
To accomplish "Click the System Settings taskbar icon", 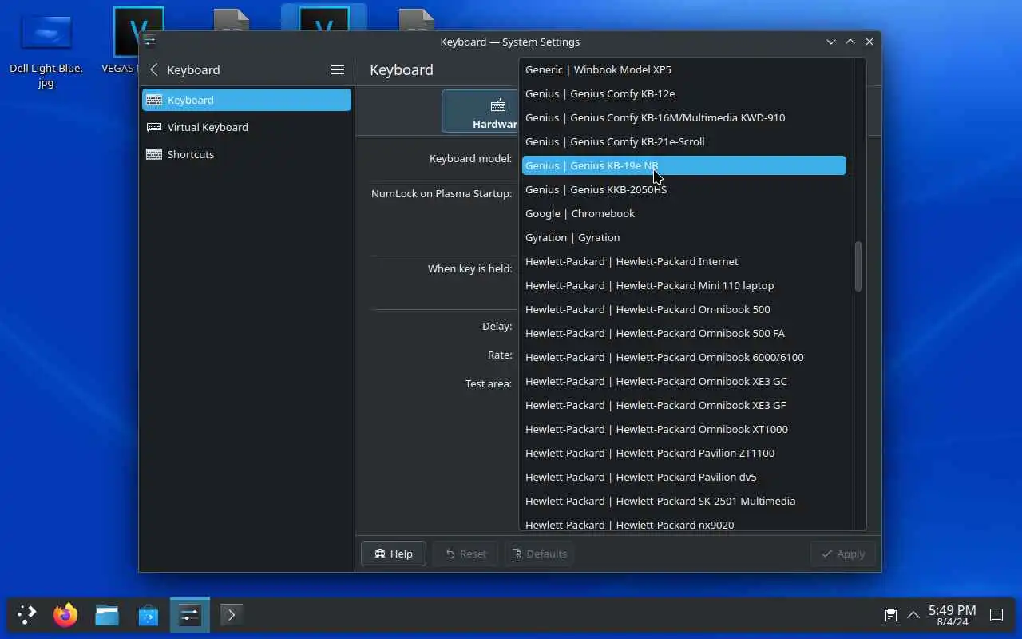I will 190,615.
